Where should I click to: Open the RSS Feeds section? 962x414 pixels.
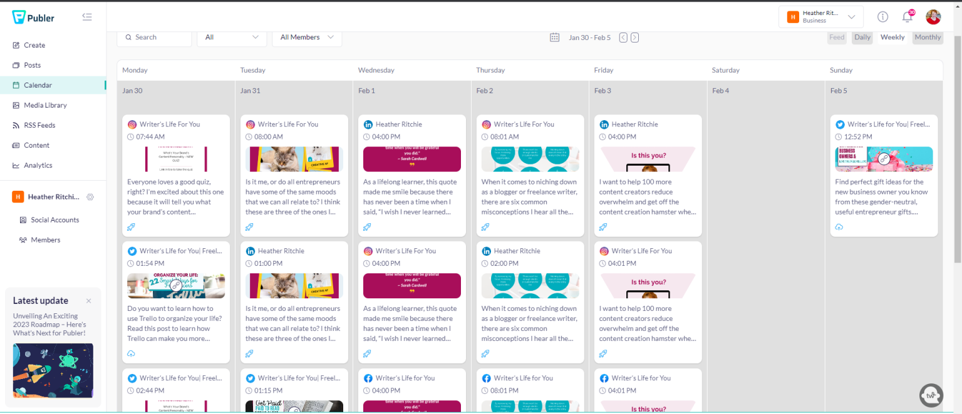[38, 124]
